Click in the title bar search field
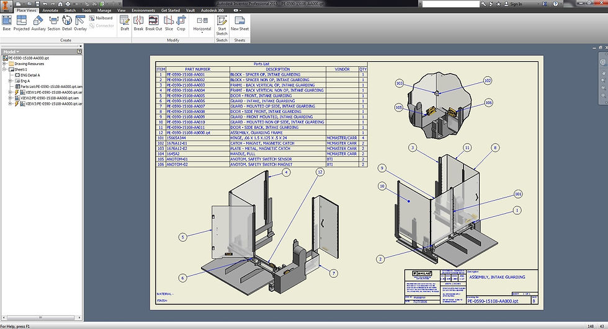This screenshot has height=329, width=608. tap(450, 4)
